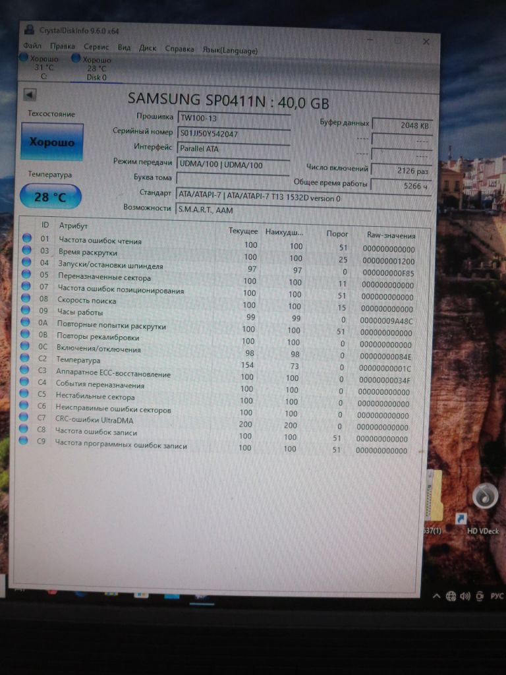Switch input language via РУС indicator
506x675 pixels.
coord(497,596)
